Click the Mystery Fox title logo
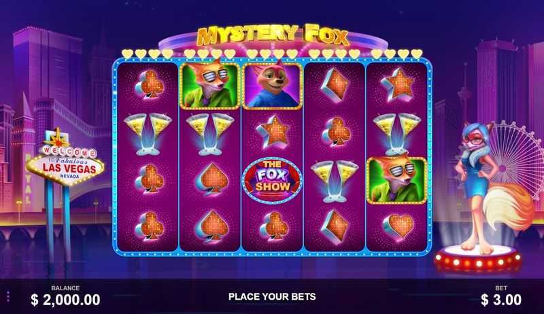The width and height of the screenshot is (544, 314). pos(273,35)
